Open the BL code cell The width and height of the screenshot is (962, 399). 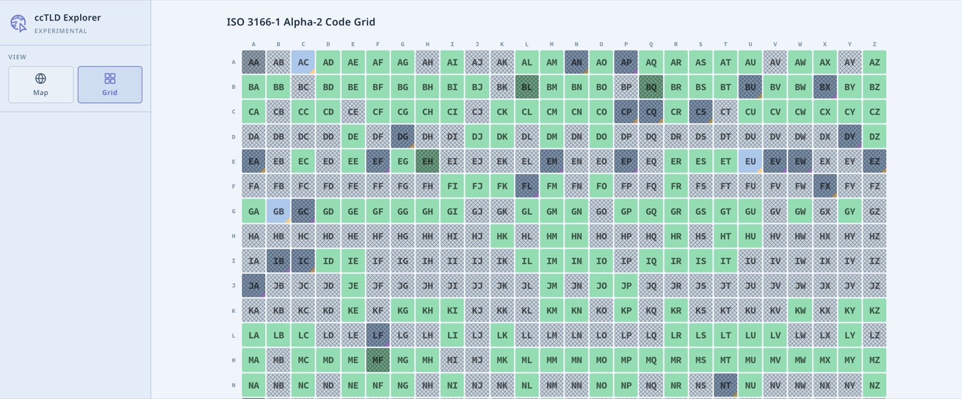(x=527, y=87)
